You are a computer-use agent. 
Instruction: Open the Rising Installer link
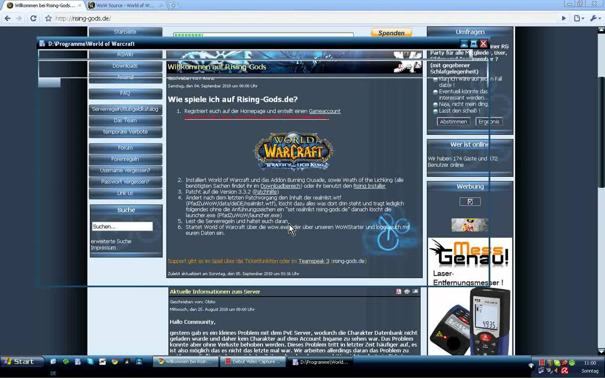(x=369, y=186)
